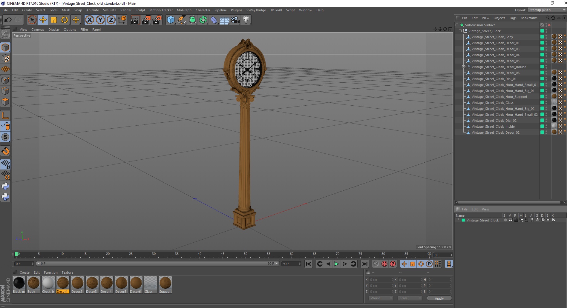This screenshot has width=567, height=308.
Task: Click the X position input field
Action: [381, 280]
